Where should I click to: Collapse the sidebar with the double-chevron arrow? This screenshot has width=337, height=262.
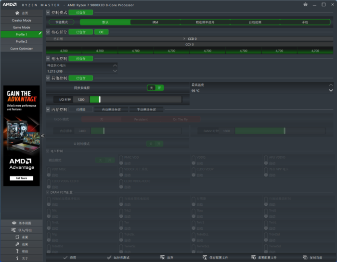coord(42,136)
